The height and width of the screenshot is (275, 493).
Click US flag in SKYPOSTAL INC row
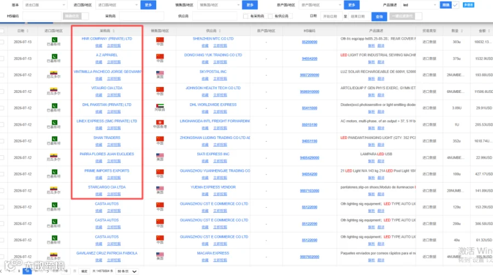pos(160,73)
